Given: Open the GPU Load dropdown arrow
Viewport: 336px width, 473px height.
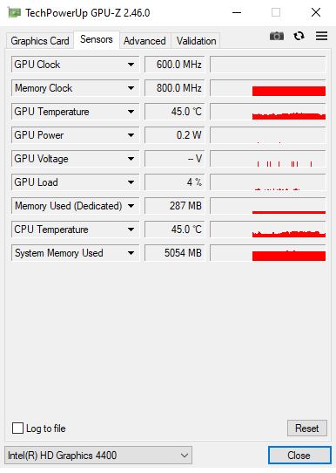Looking at the screenshot, I should point(131,182).
